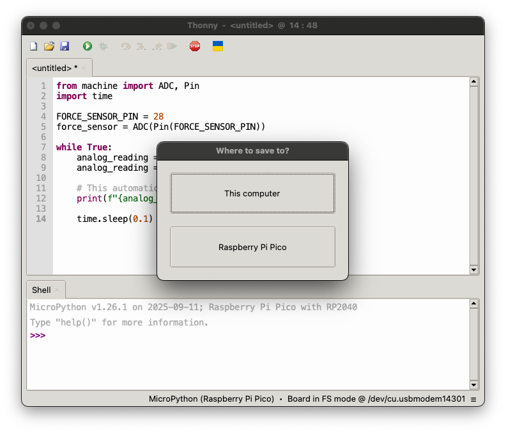Click the Open file folder icon
Viewport: 506px width, 433px height.
pos(49,46)
